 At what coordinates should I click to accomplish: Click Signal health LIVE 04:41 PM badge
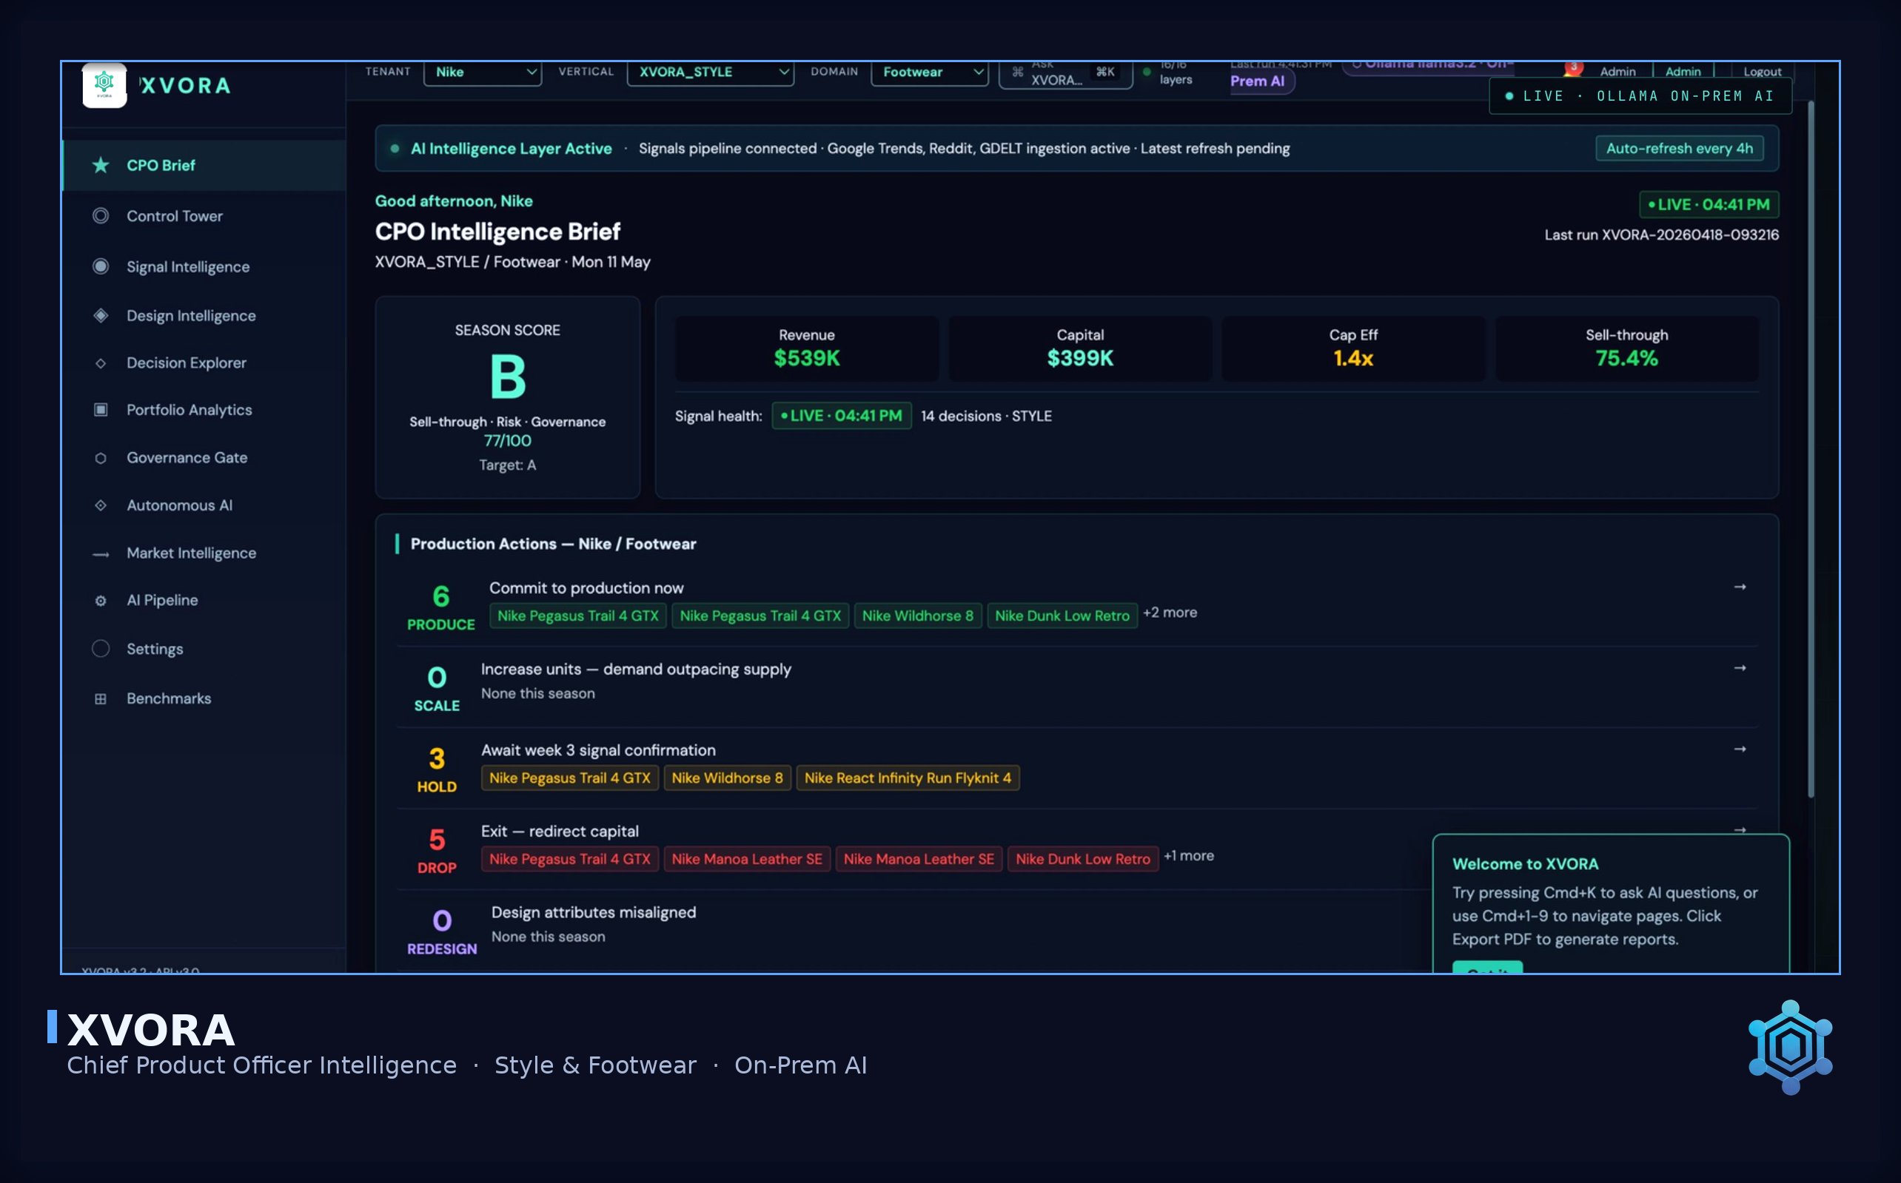(x=842, y=416)
